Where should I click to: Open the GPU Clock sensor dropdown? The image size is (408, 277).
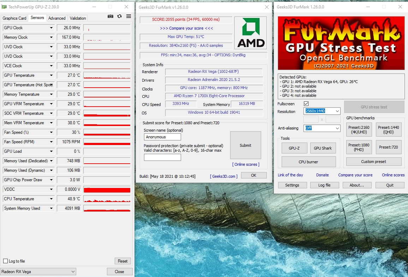51,28
